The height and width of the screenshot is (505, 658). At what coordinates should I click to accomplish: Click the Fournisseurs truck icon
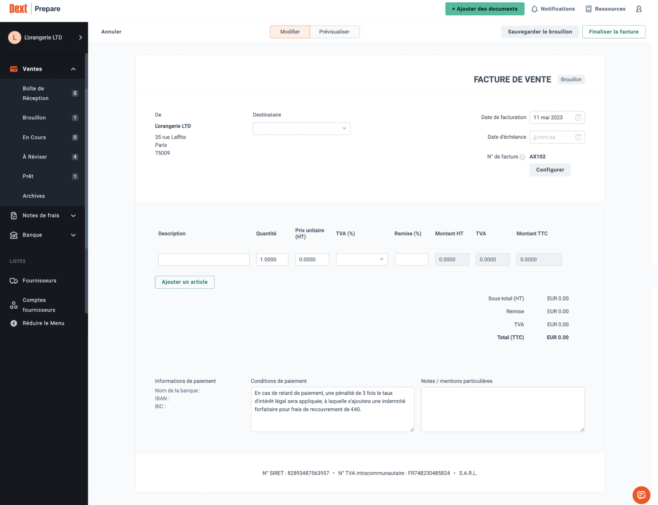(14, 281)
